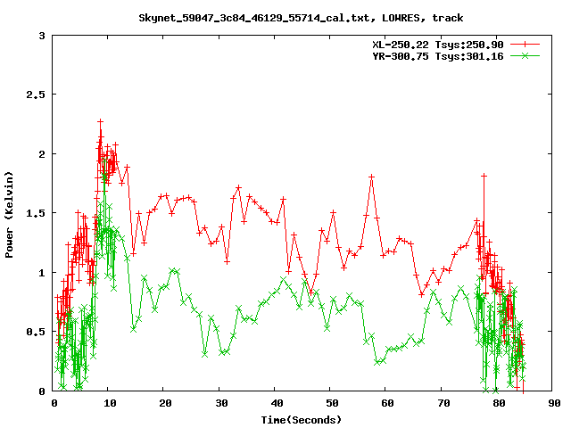Click the x-axis value 40

pos(277,403)
